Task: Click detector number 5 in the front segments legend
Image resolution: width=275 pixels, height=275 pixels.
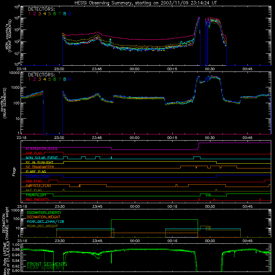Action: pyautogui.click(x=49, y=14)
